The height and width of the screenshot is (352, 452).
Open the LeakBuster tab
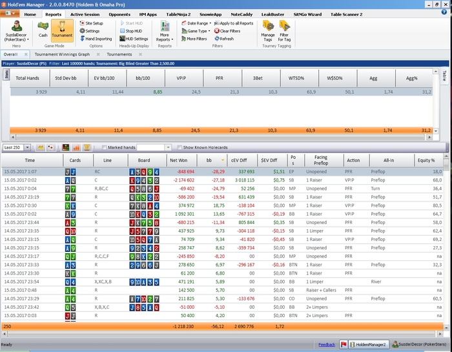[272, 14]
